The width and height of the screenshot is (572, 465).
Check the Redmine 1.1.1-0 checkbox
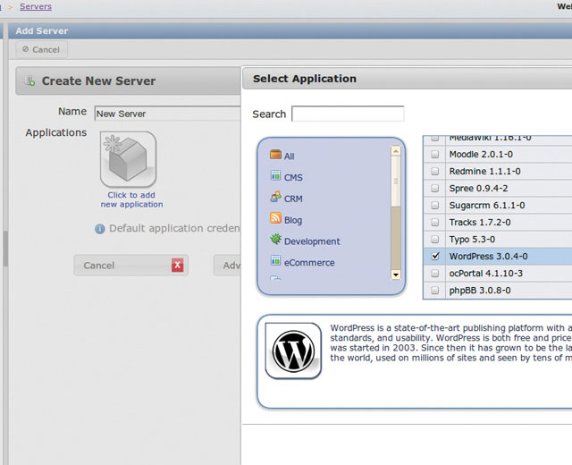[435, 171]
